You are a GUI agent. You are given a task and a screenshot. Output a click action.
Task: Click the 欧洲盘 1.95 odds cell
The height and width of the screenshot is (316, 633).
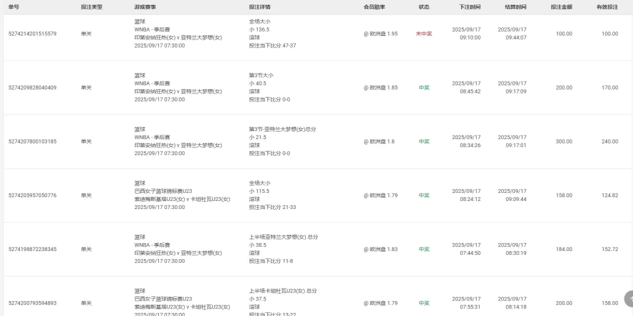tap(381, 34)
